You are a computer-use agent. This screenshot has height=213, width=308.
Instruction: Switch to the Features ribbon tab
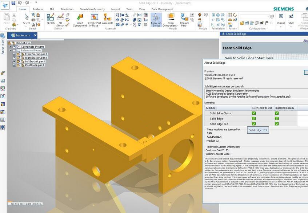(38, 9)
